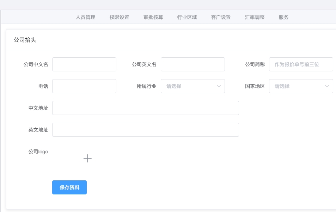This screenshot has height=212, width=336.
Task: Select the 公司简称 input field
Action: coord(301,64)
